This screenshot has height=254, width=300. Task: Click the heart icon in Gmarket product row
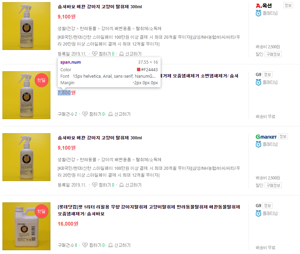point(95,185)
